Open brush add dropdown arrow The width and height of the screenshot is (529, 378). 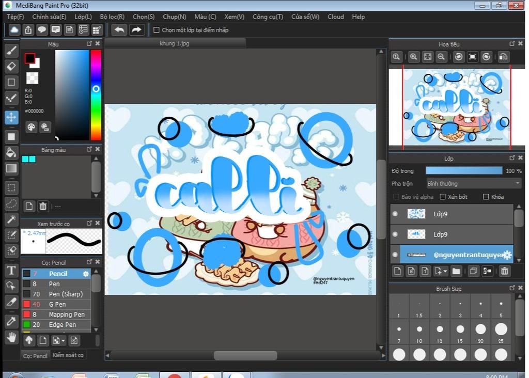pyautogui.click(x=63, y=341)
